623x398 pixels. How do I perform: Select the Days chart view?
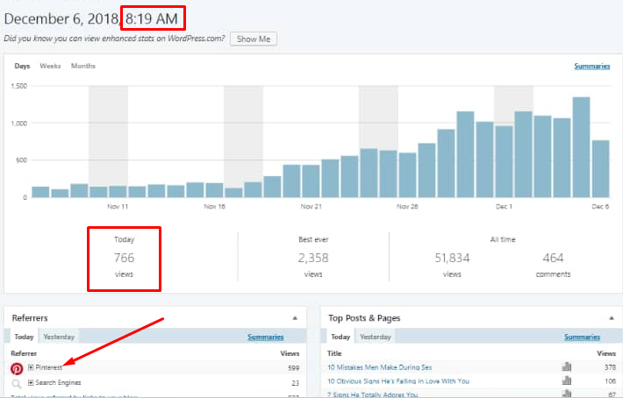coord(21,67)
